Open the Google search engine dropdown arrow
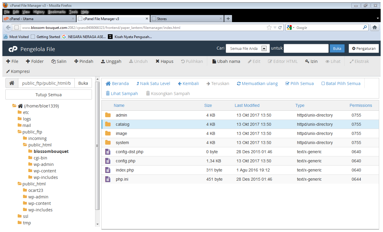Screen dimensions: 383x232 [293, 27]
